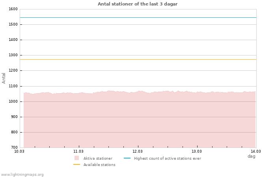The width and height of the screenshot is (276, 177).
Task: Open the www.lightningmaps.org watermark link
Action: 22,174
